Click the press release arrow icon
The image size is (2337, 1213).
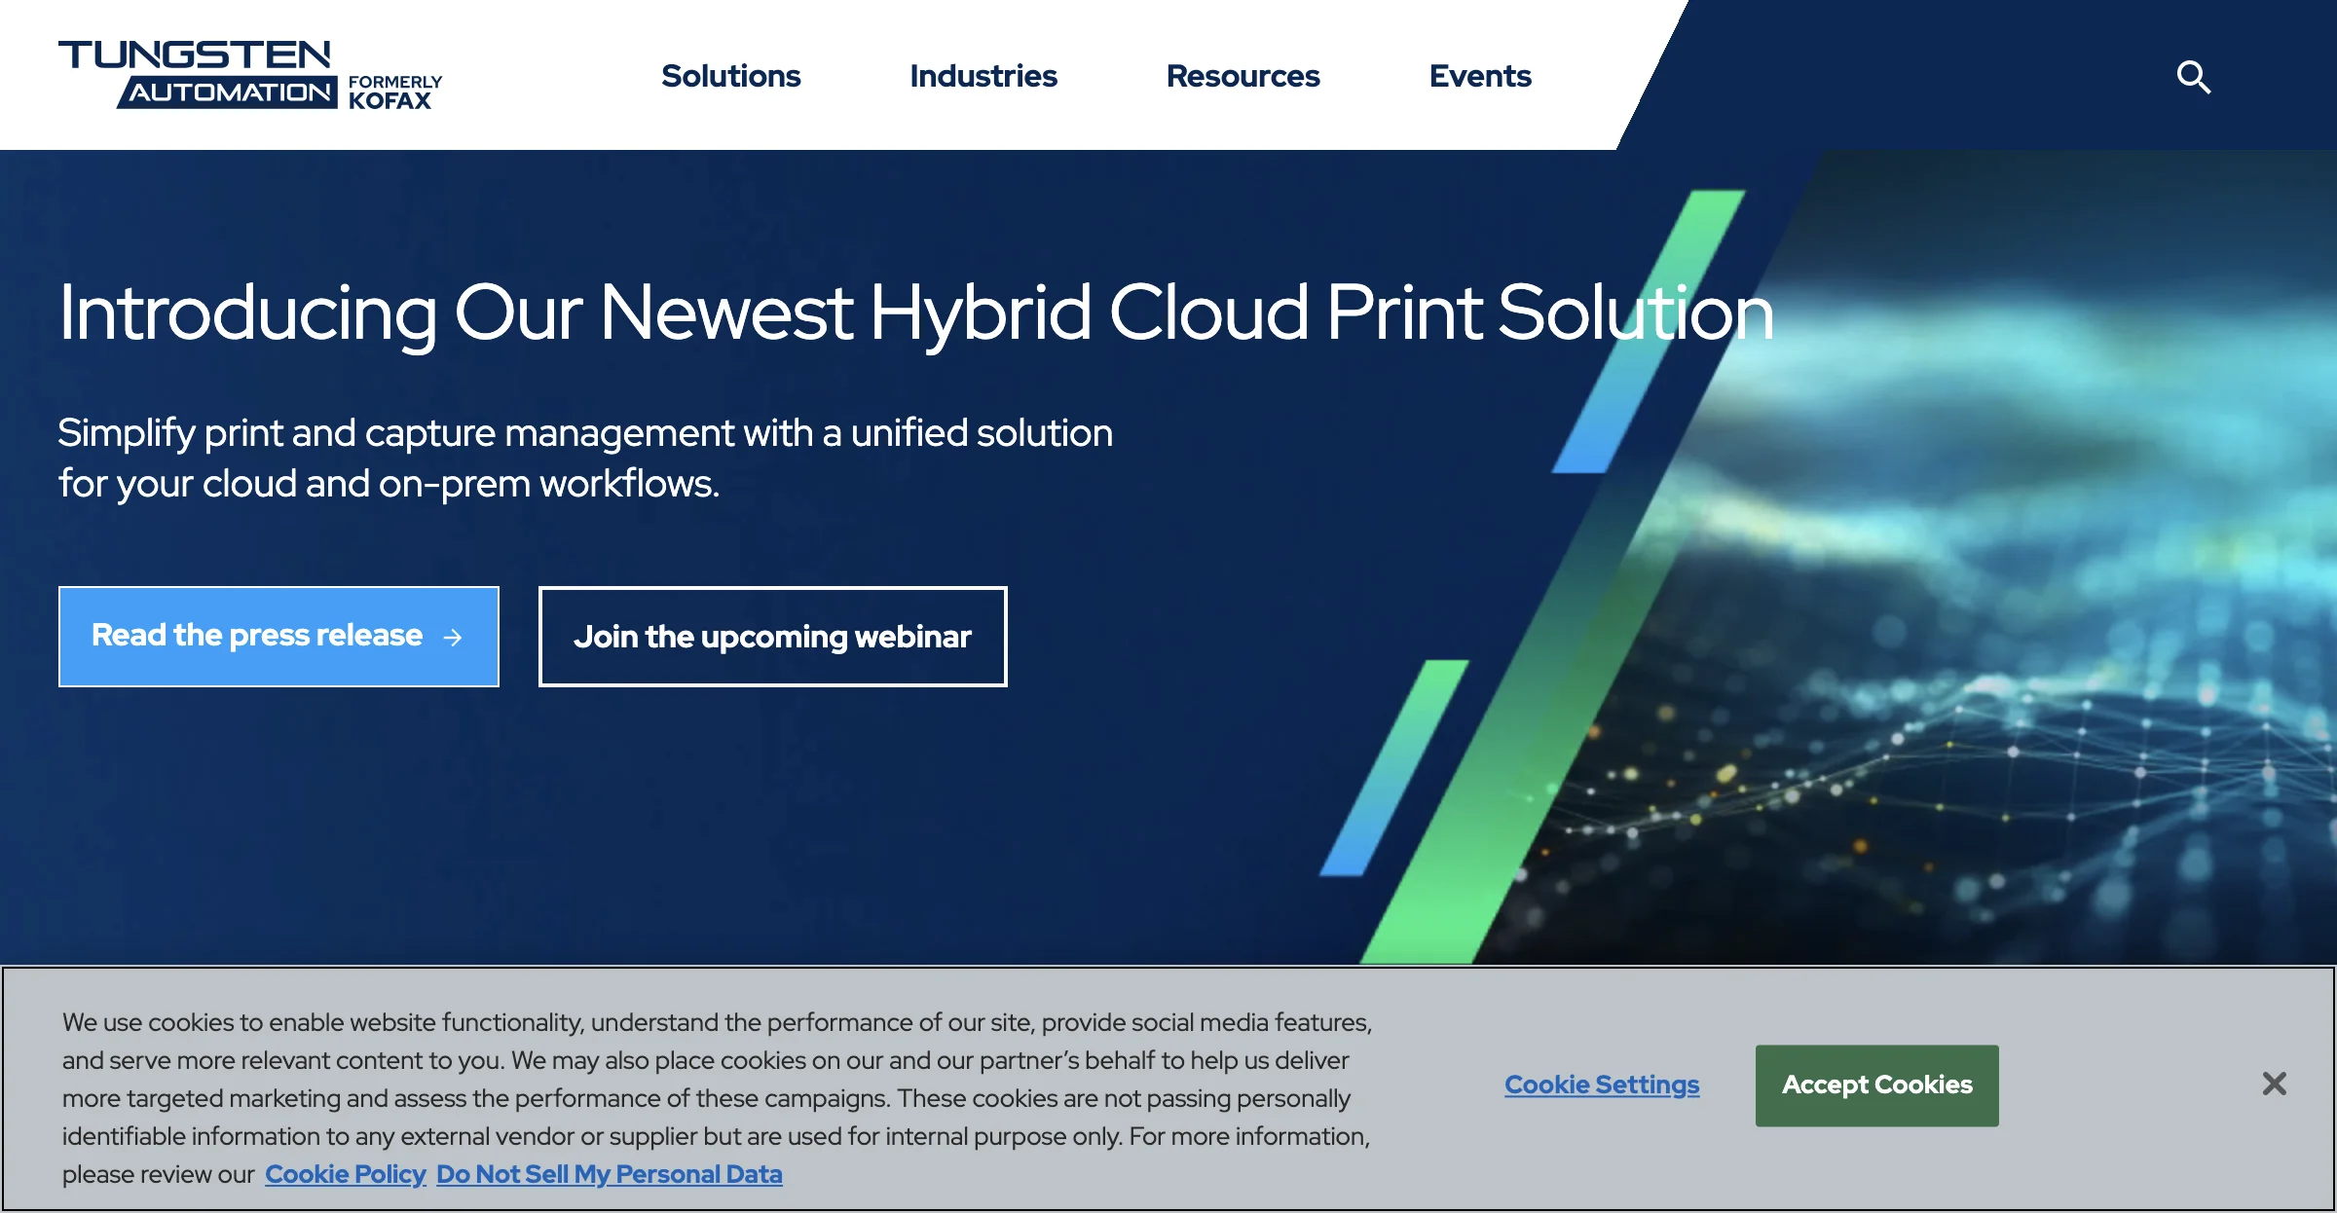pyautogui.click(x=456, y=637)
